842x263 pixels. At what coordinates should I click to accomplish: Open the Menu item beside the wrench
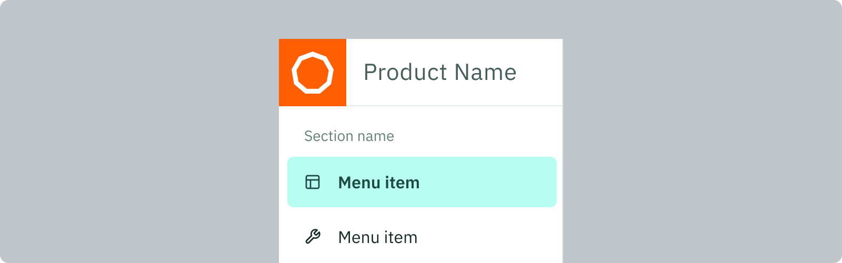(x=378, y=237)
